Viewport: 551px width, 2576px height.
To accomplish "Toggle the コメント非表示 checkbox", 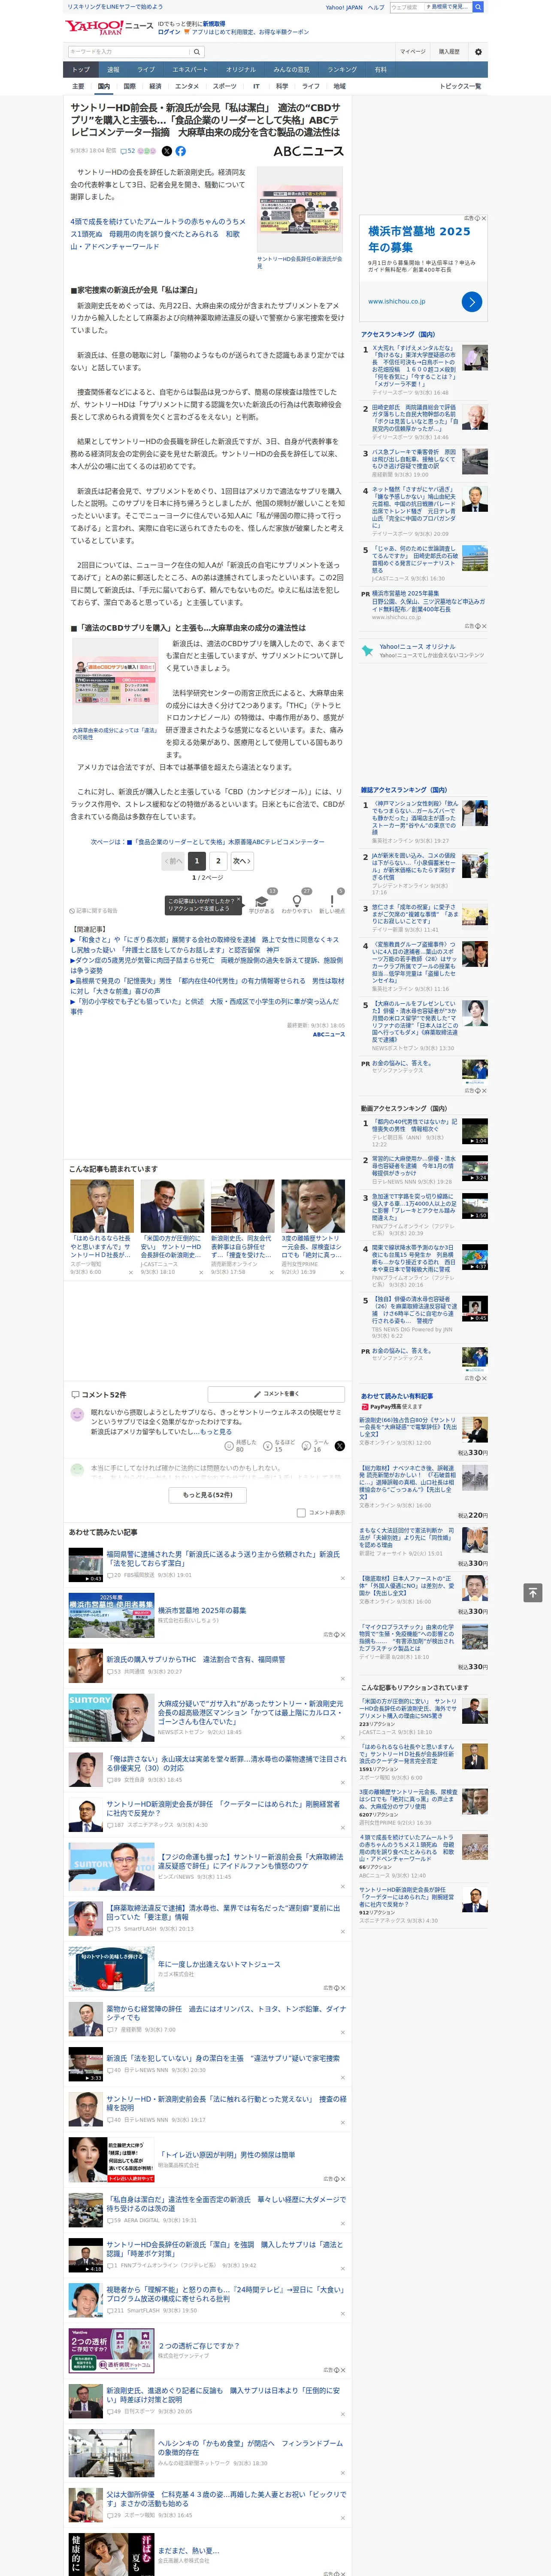I will (301, 1513).
